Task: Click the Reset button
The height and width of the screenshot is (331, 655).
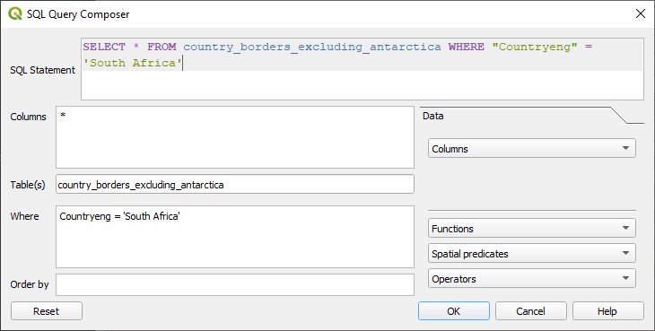Action: [47, 311]
